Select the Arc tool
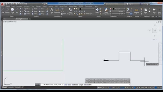 [17, 10]
